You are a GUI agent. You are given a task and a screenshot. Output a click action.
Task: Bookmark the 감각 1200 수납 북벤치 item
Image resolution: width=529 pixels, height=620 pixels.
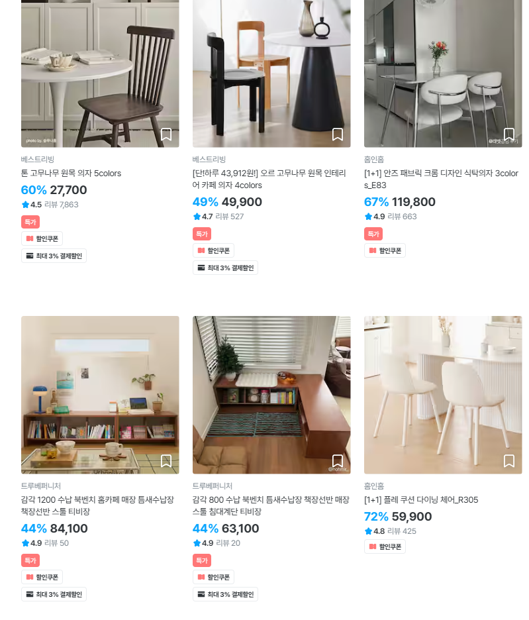(x=166, y=460)
